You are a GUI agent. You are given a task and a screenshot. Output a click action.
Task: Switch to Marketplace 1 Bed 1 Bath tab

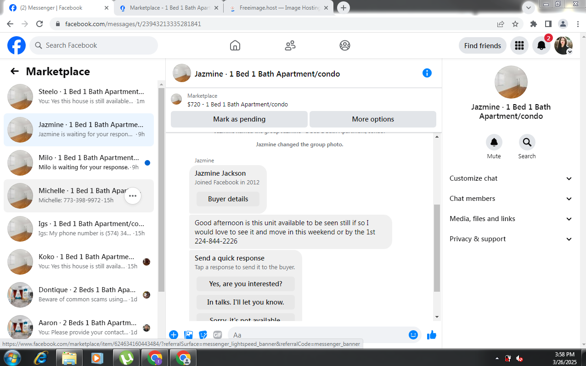[168, 8]
